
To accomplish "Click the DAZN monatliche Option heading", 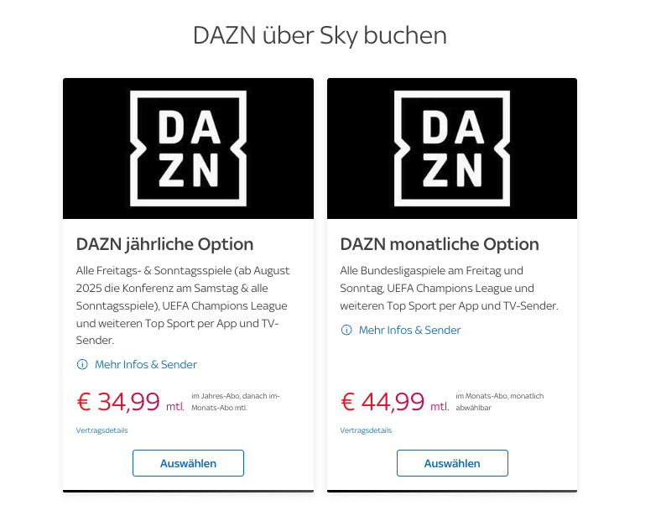I will 440,244.
